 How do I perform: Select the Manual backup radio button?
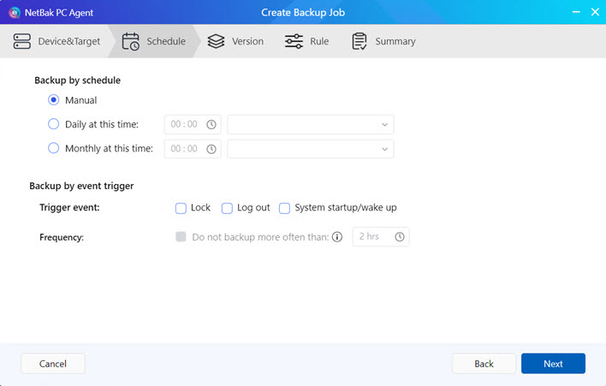coord(54,100)
